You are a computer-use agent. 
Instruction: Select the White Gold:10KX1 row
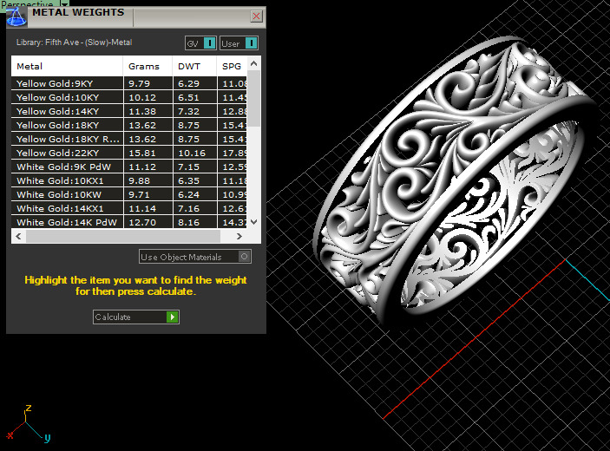click(129, 180)
